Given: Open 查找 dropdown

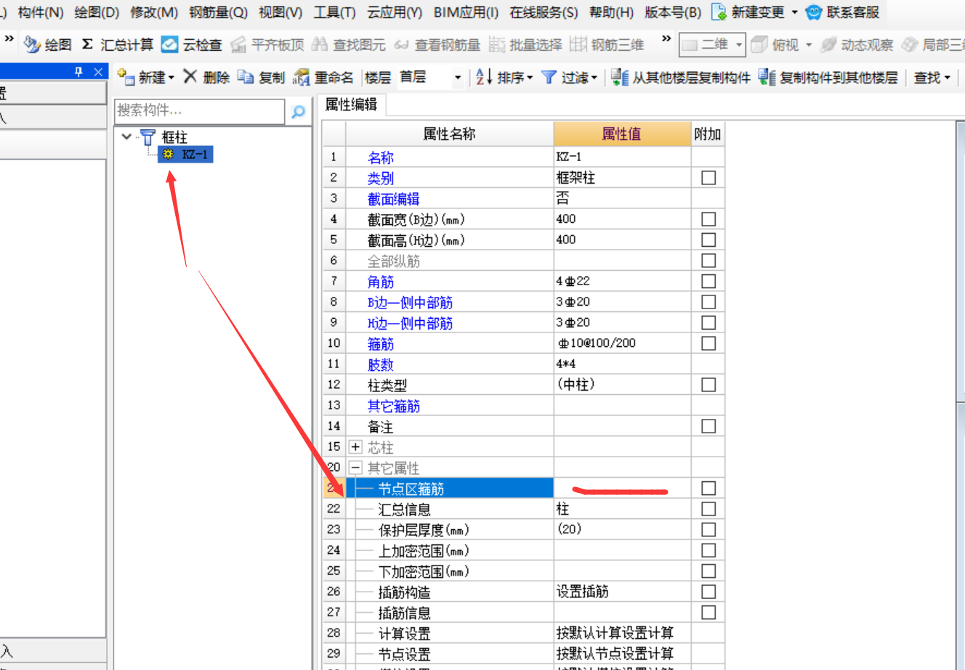Looking at the screenshot, I should [x=932, y=78].
